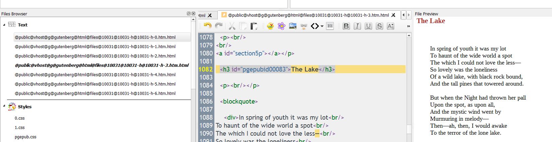Screen dimensions: 552x142
Task: Click code line 'To haunt of the wide world a spot'
Action: [x=272, y=125]
